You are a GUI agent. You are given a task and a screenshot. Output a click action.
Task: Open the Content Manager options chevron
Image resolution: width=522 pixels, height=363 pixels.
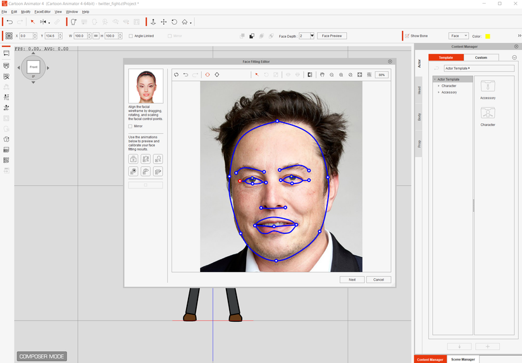[514, 58]
